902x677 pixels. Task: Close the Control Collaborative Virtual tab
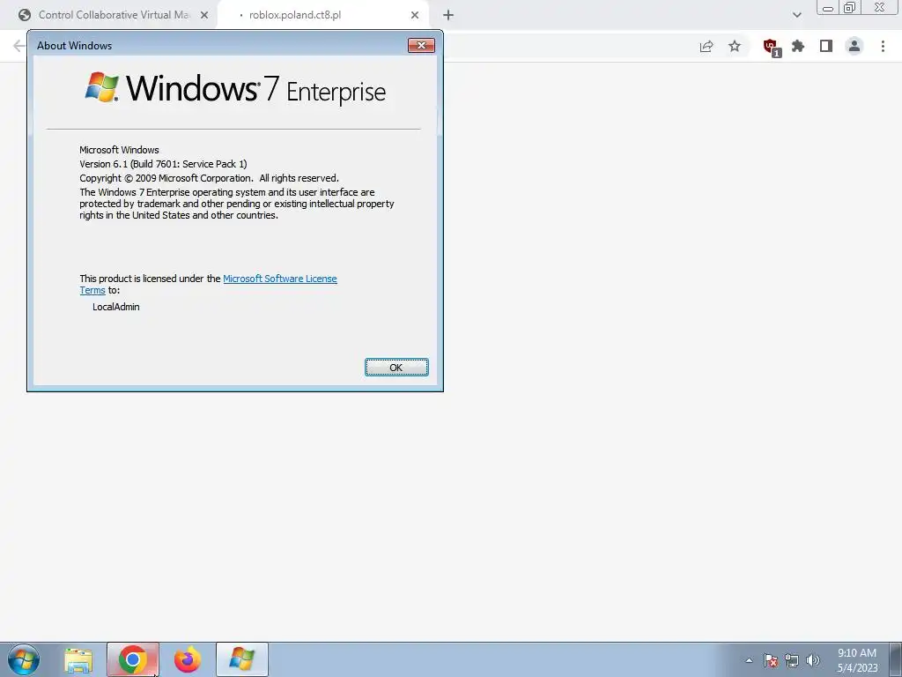pyautogui.click(x=204, y=15)
